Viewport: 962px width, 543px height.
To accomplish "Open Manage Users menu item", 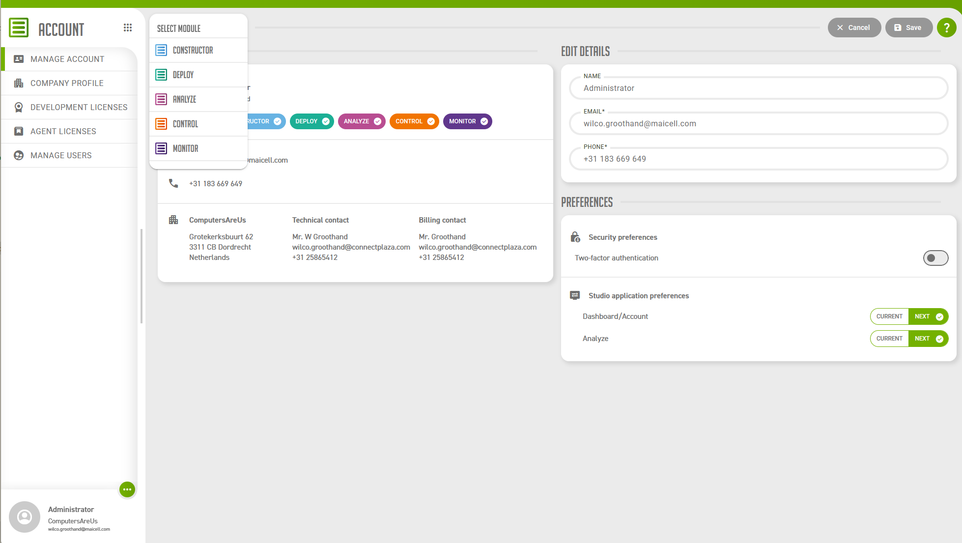I will (69, 155).
